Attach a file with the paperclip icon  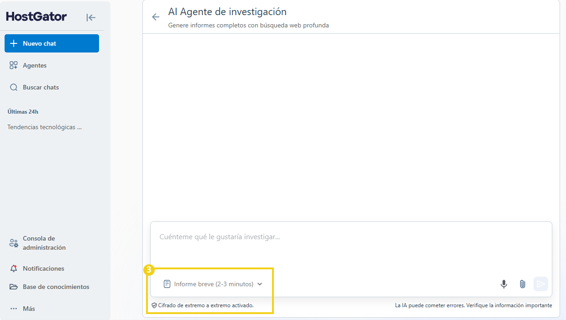523,284
